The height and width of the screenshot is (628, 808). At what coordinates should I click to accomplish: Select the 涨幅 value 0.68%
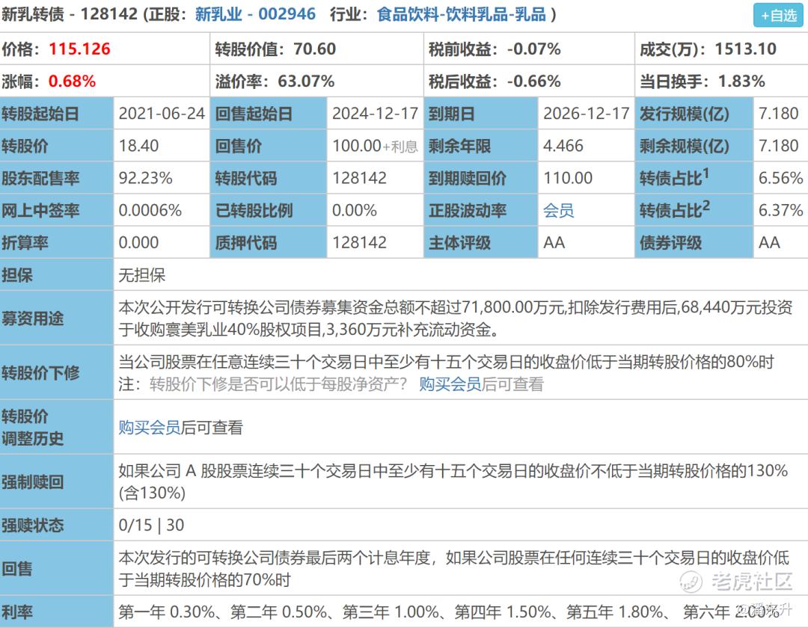pyautogui.click(x=72, y=81)
